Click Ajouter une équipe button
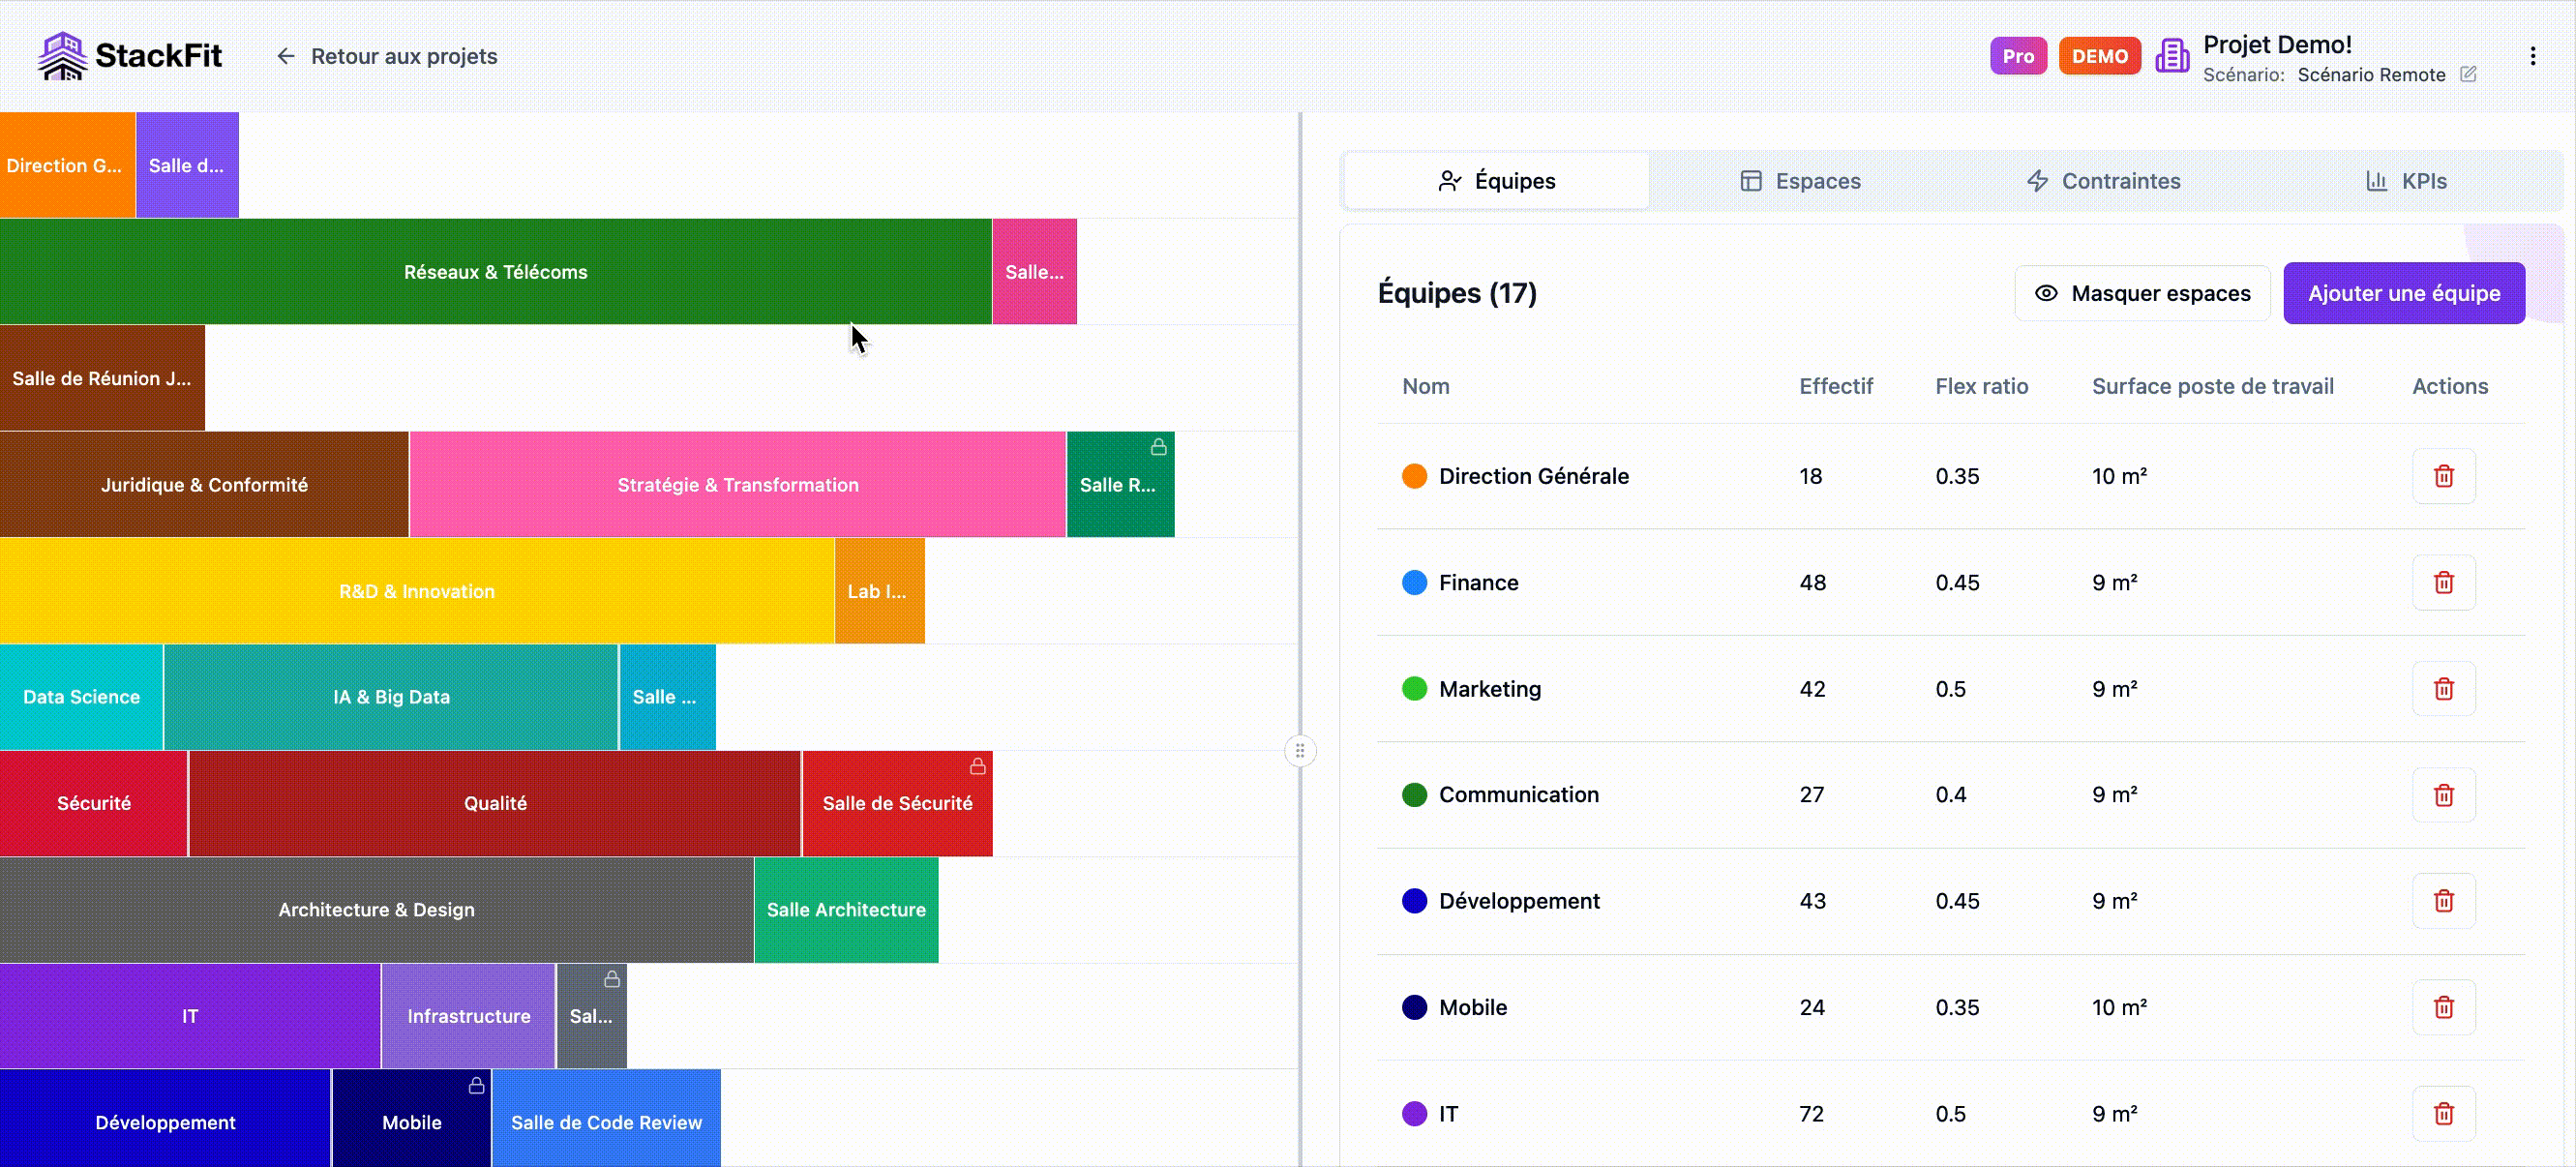 (2403, 293)
